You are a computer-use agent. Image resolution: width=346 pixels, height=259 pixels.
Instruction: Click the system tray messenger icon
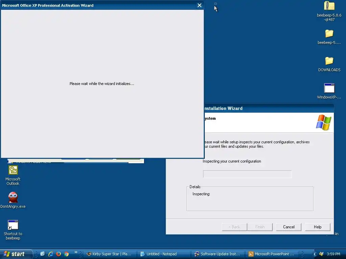[321, 254]
